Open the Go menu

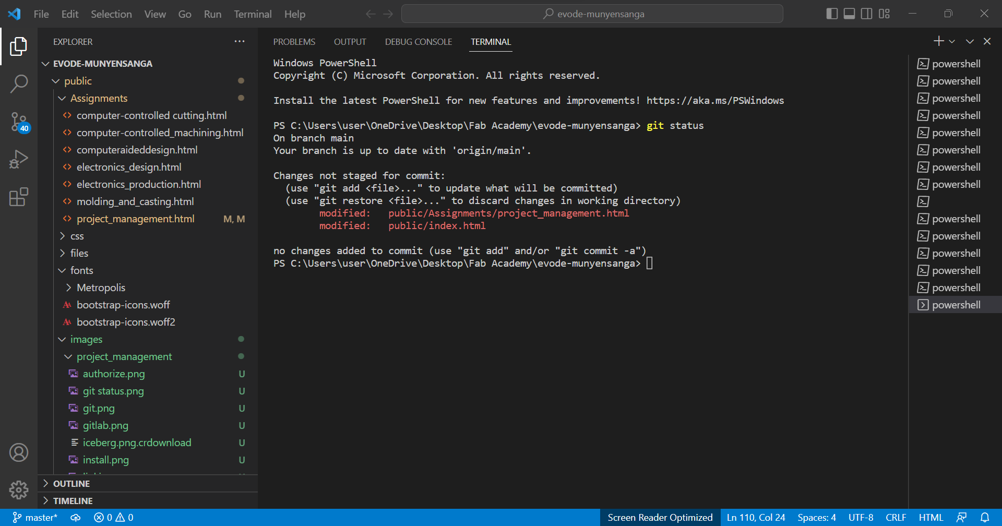coord(185,14)
